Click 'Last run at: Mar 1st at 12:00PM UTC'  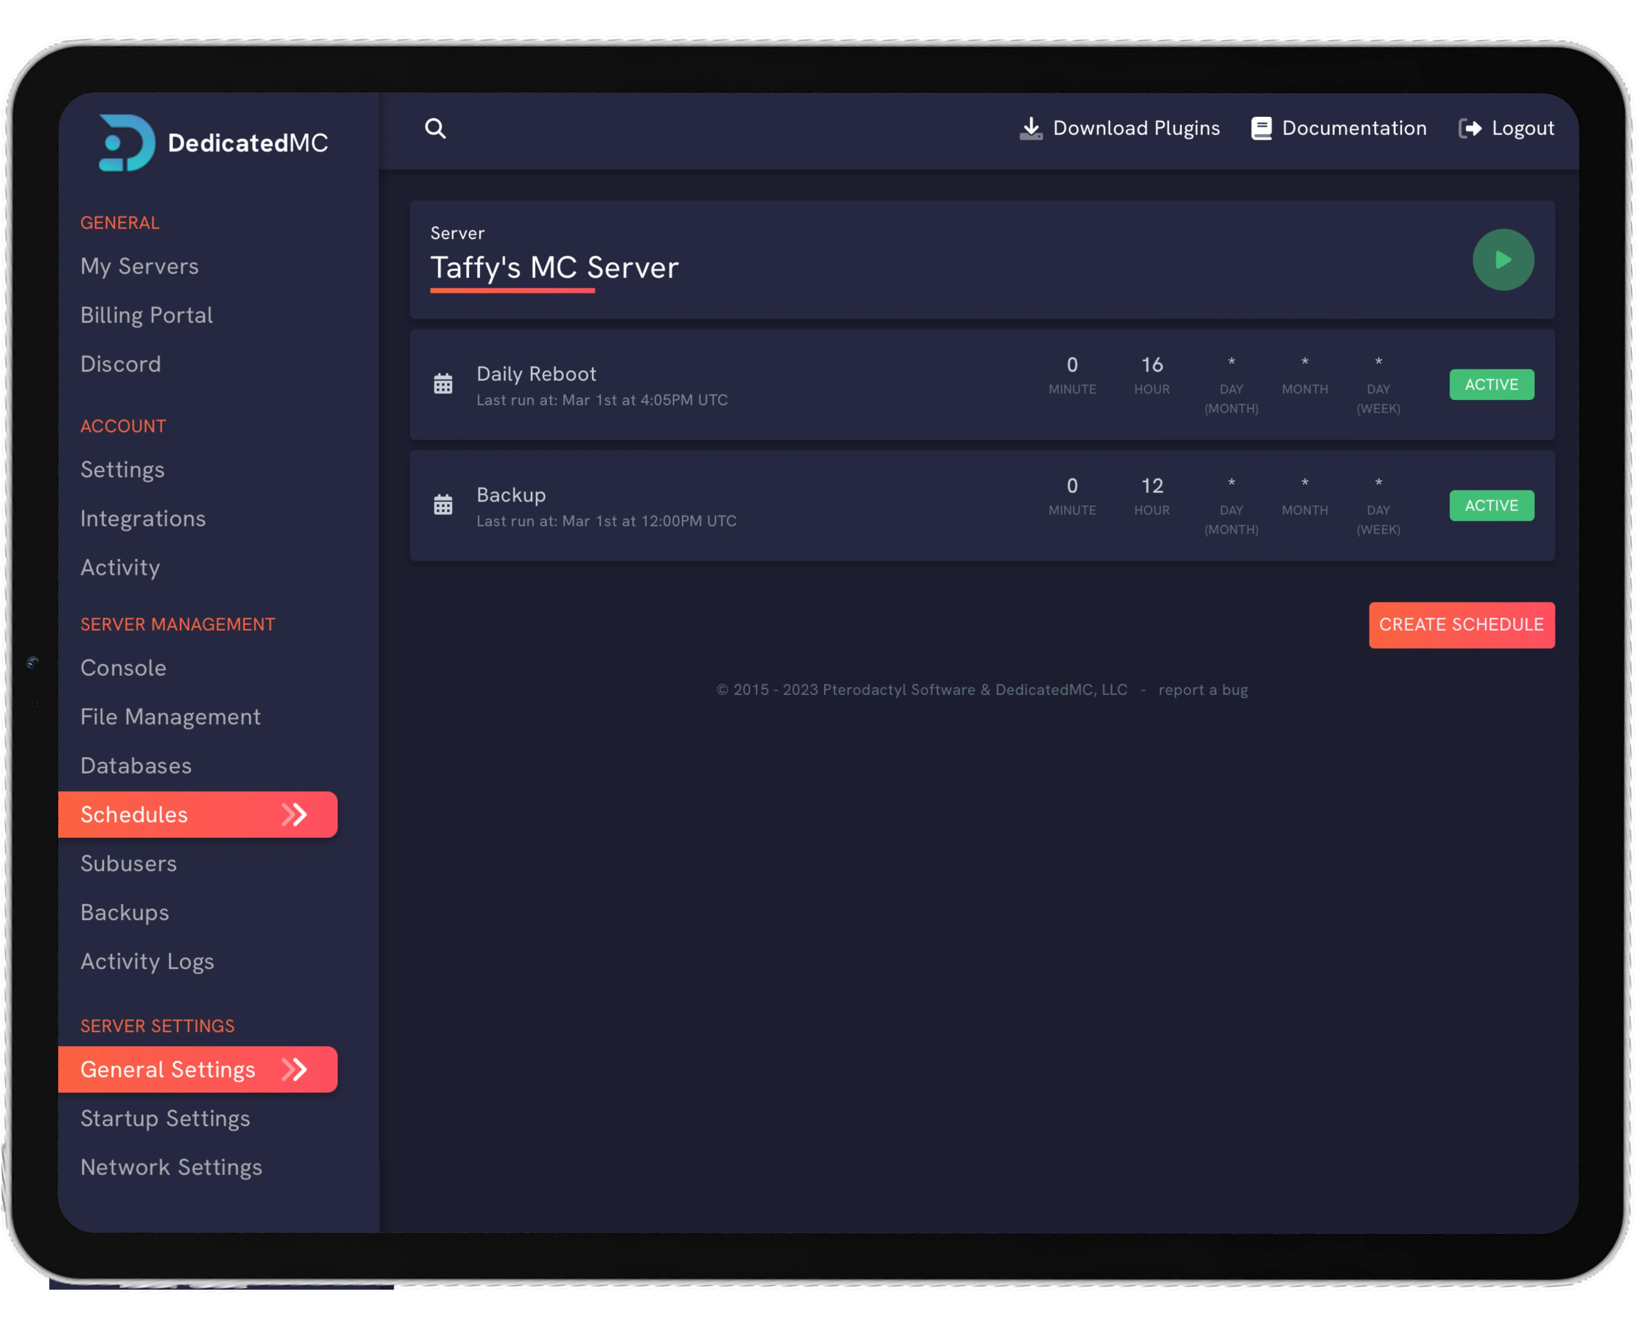[606, 520]
